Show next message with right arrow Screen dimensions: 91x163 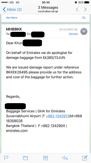[85, 9]
